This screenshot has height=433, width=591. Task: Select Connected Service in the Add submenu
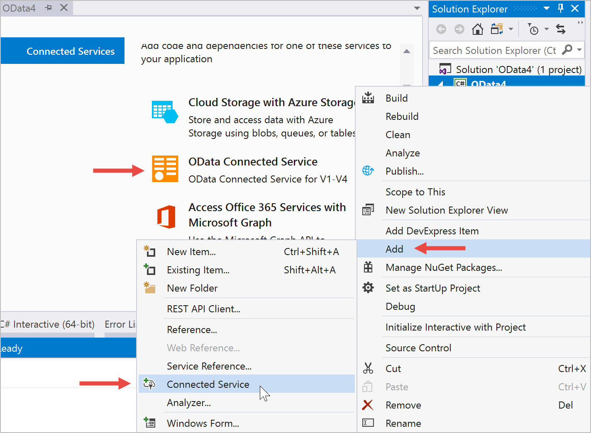[208, 384]
